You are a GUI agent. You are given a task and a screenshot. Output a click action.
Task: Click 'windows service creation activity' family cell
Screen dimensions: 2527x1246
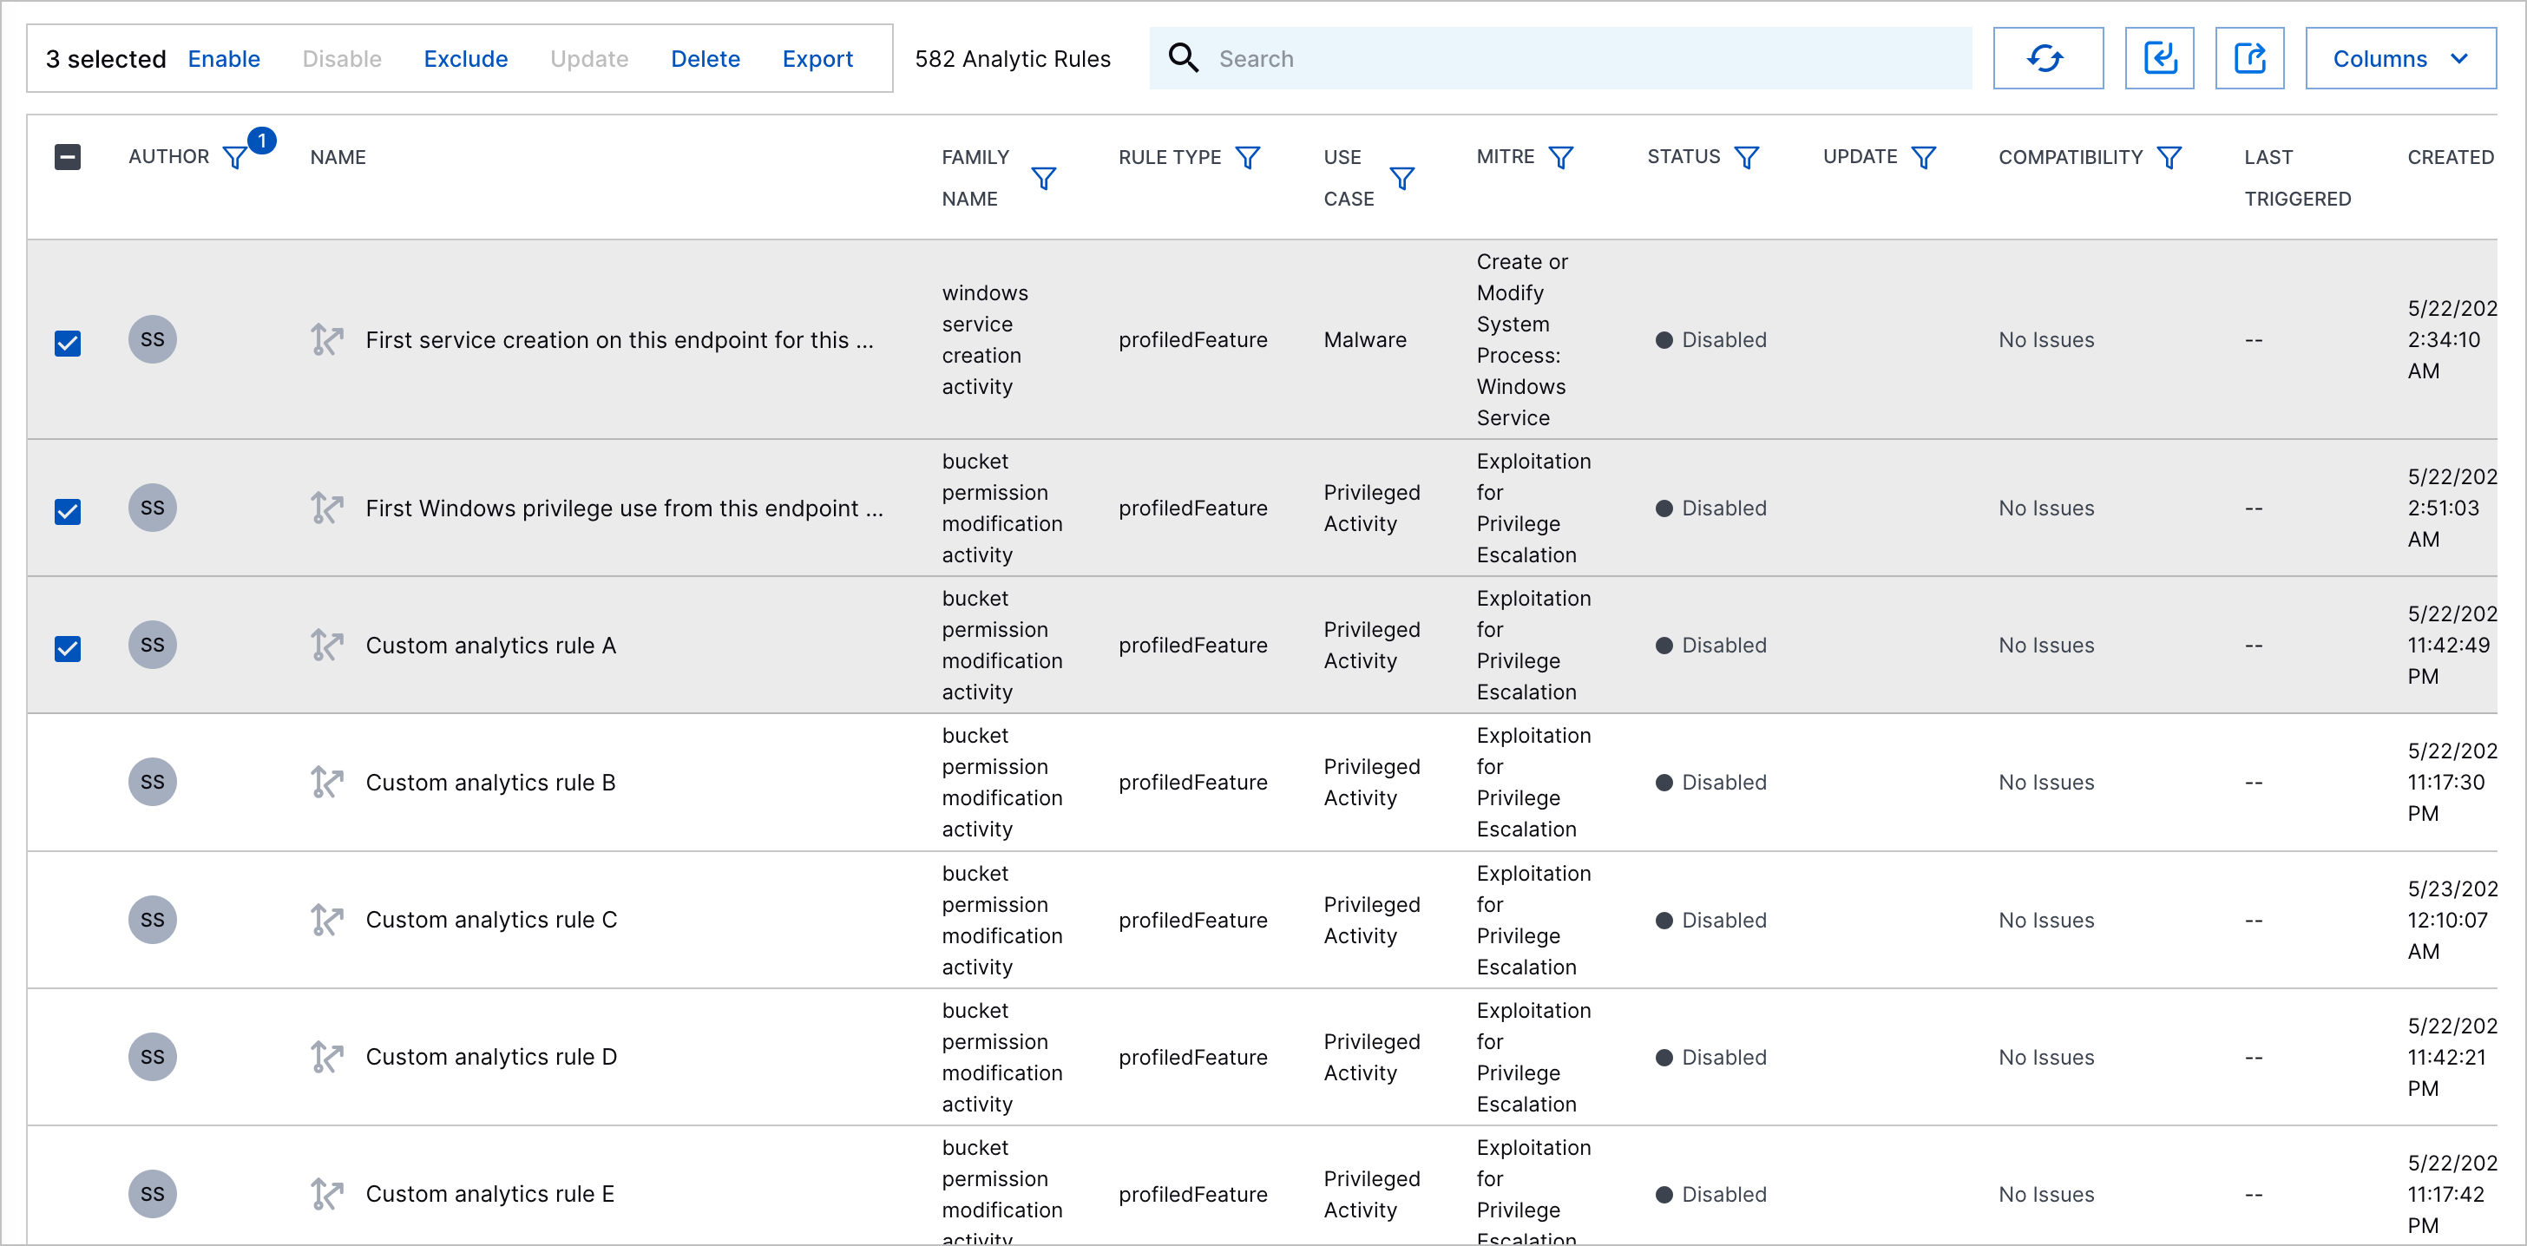[x=985, y=340]
